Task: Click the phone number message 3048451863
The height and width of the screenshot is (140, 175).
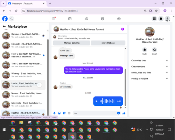Action: click(65, 87)
